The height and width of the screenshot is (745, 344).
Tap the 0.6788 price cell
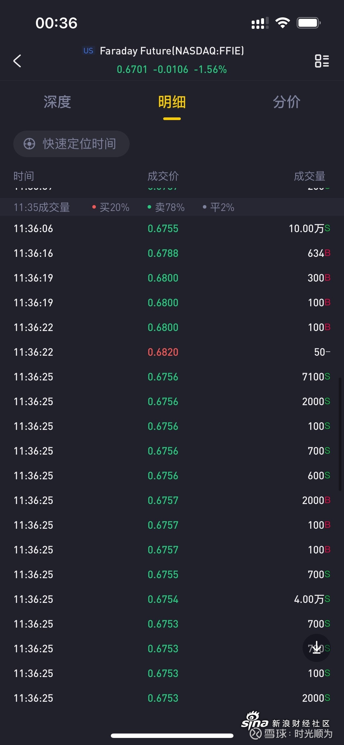163,253
